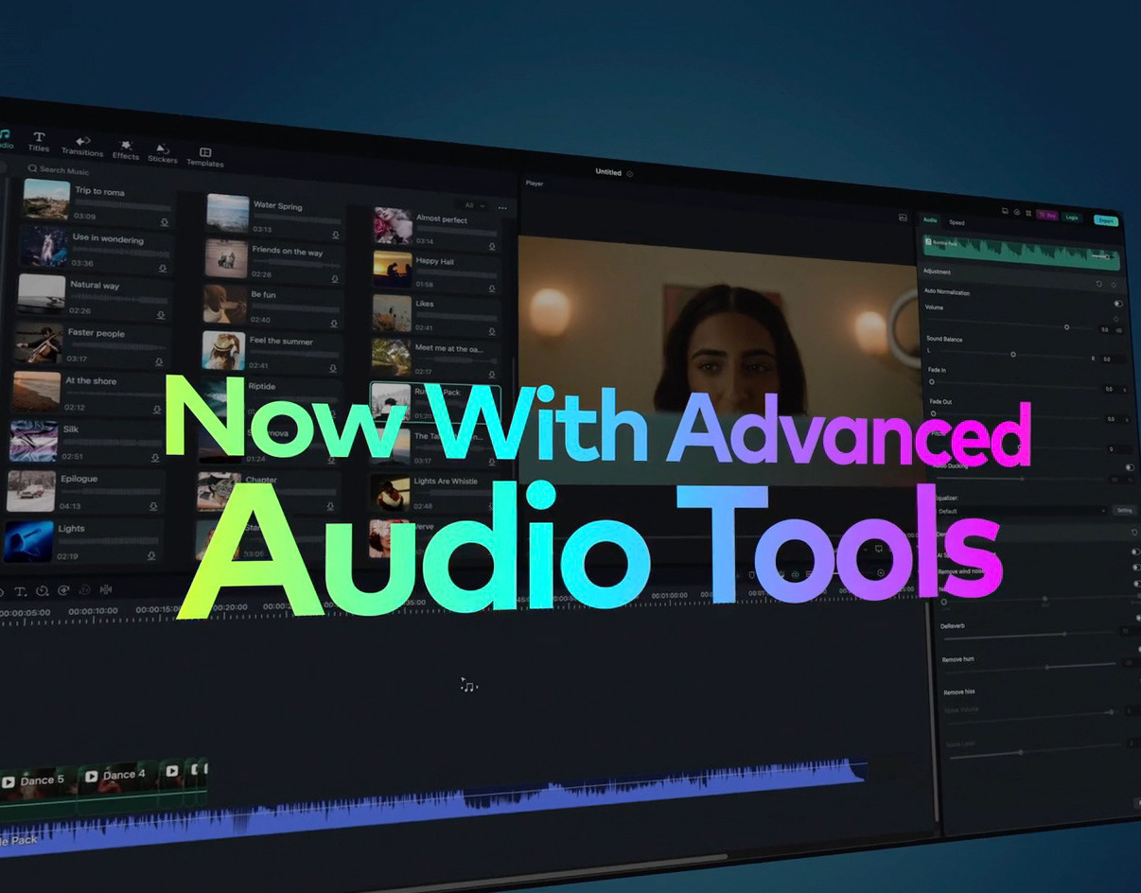Download the Trip to roma track
Viewport: 1141px width, 893px height.
165,222
